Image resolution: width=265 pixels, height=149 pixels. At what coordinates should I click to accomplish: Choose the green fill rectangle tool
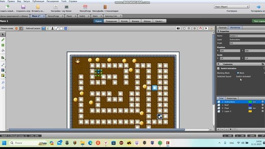pyautogui.click(x=3, y=45)
